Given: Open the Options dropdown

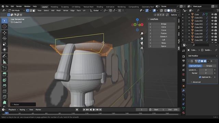Looking at the screenshot, I should point(175,15).
